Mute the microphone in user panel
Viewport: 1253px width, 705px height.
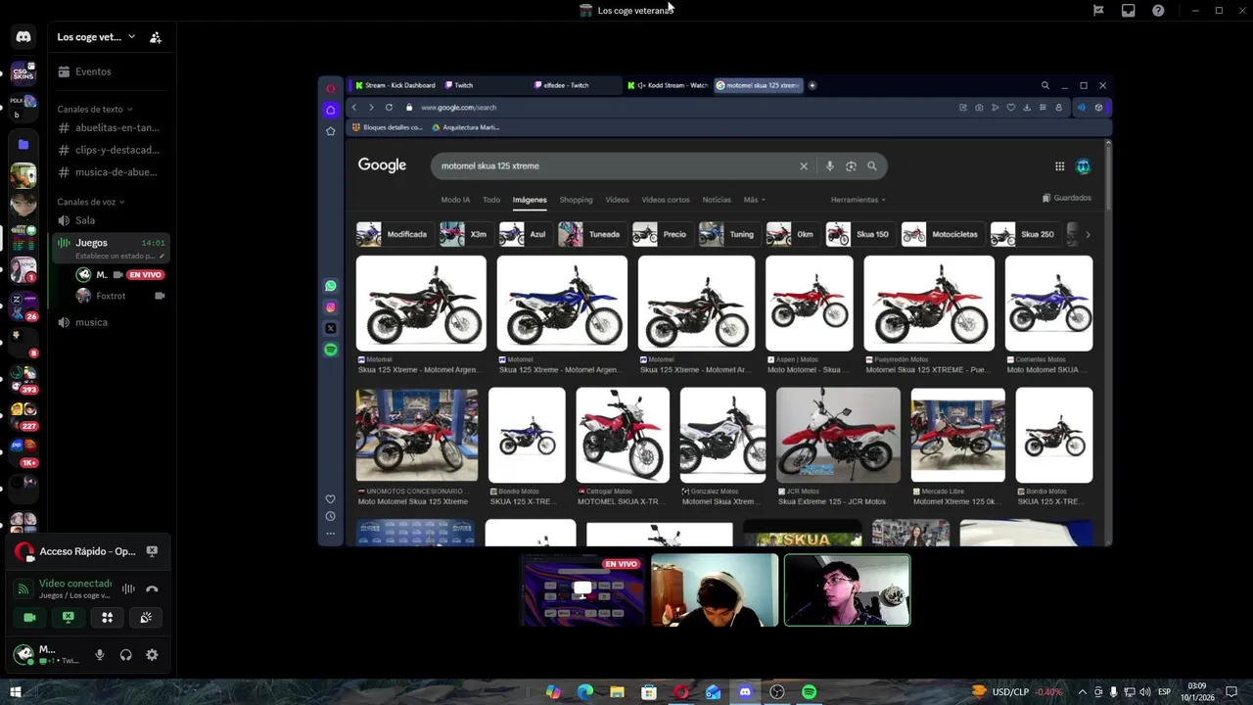click(99, 655)
